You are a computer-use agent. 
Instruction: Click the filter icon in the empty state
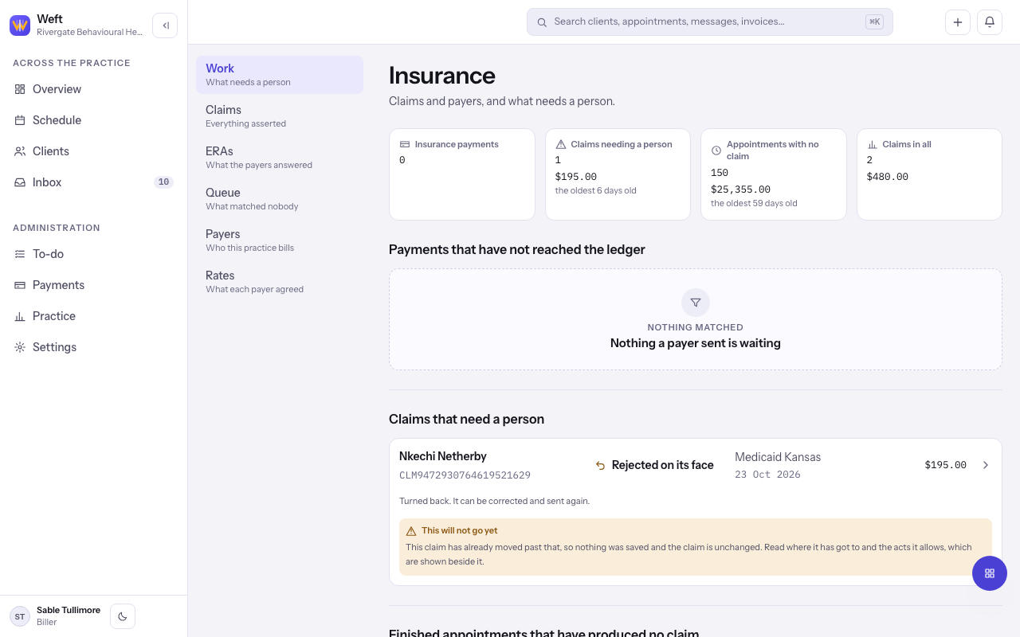(696, 303)
